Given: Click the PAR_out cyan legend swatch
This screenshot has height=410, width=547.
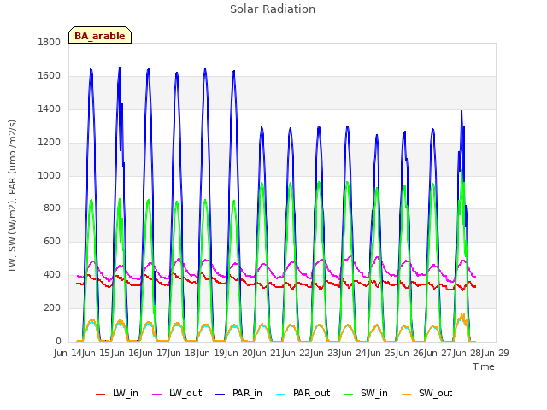Looking at the screenshot, I should point(281,395).
